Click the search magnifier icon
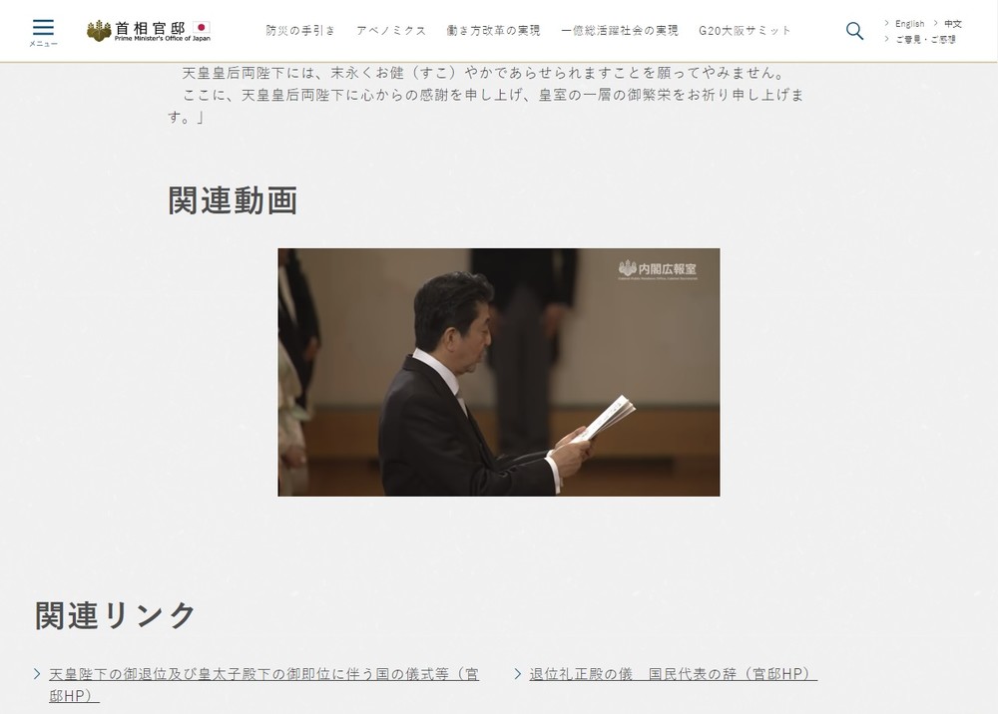This screenshot has width=998, height=714. click(x=854, y=30)
